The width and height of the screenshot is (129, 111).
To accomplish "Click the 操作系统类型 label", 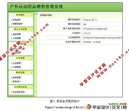I will click(75, 24).
